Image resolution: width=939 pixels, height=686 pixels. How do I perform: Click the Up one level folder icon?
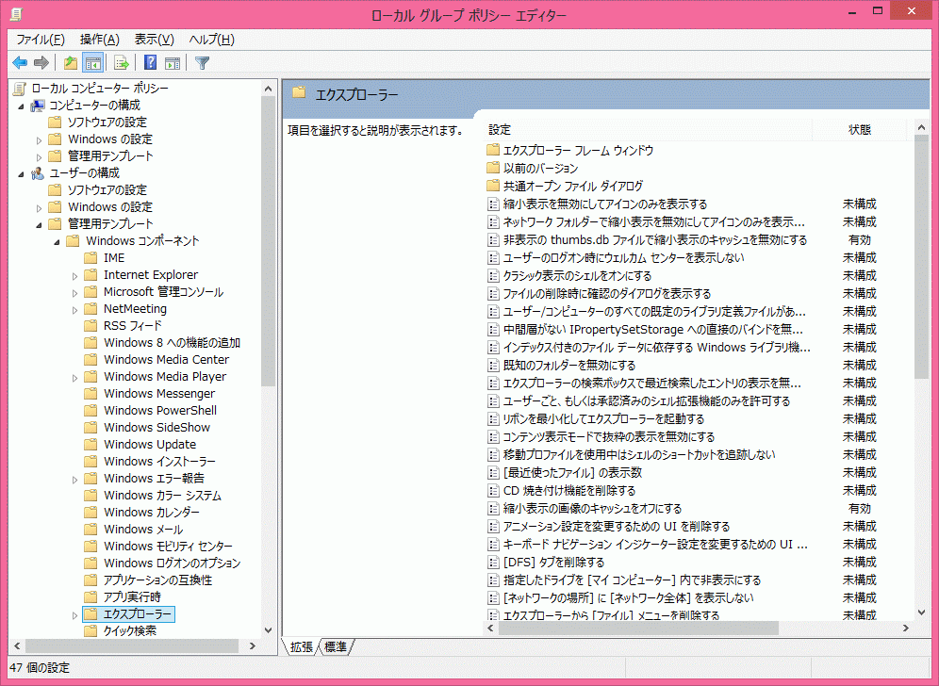(x=71, y=62)
